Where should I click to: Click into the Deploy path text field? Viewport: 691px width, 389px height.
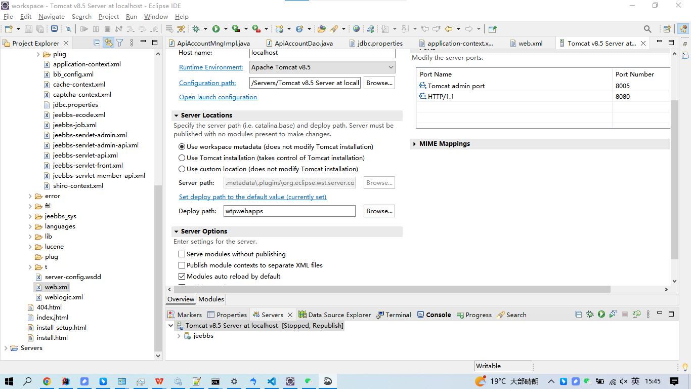coord(289,211)
